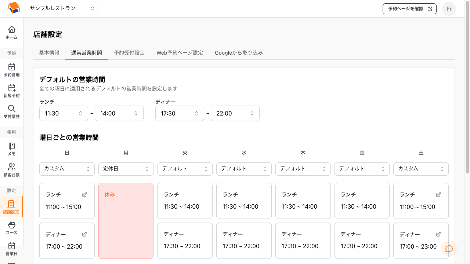Open the サンプルレストラン store selector
This screenshot has height=264, width=470.
pos(62,8)
